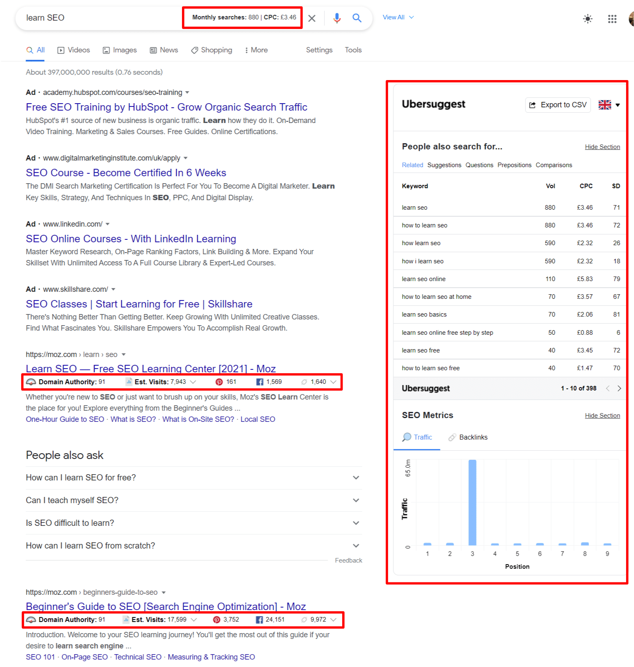The image size is (634, 667).
Task: Expand Is SEO difficult to learn?
Action: [x=194, y=523]
